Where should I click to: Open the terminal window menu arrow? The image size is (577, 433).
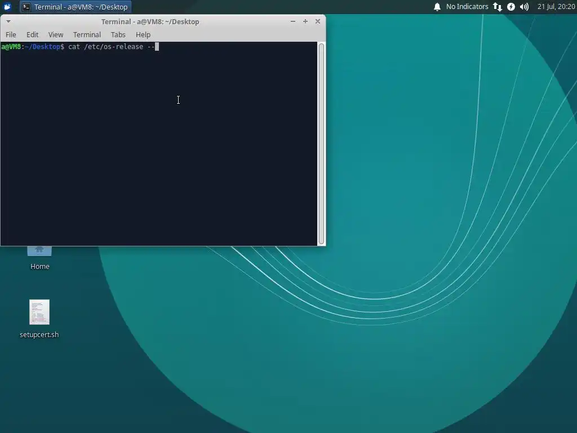tap(8, 21)
